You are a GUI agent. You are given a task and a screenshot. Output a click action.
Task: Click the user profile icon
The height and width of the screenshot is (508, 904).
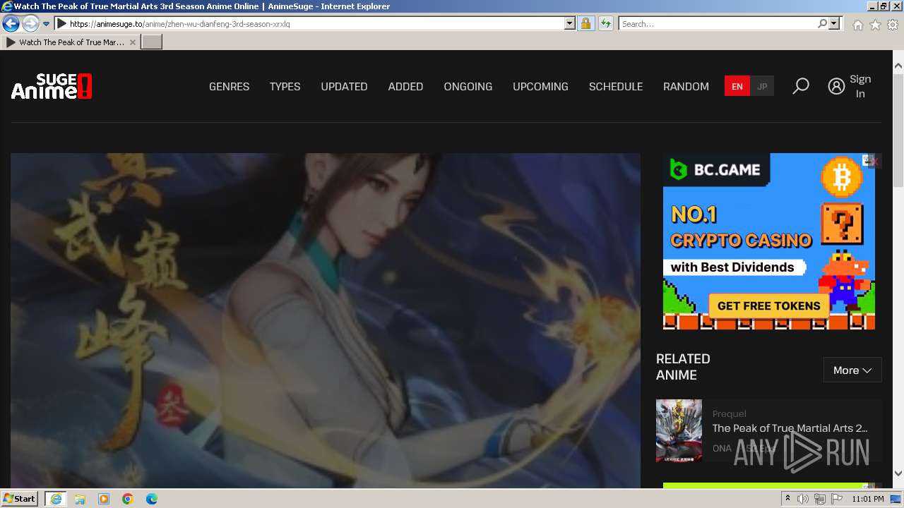836,86
